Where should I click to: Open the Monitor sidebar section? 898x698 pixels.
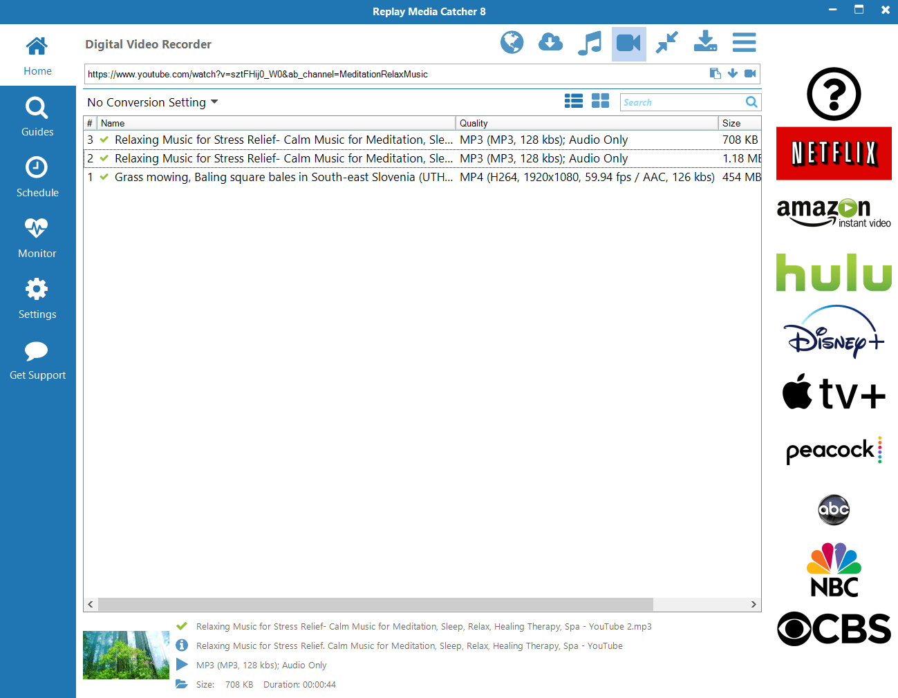point(37,238)
